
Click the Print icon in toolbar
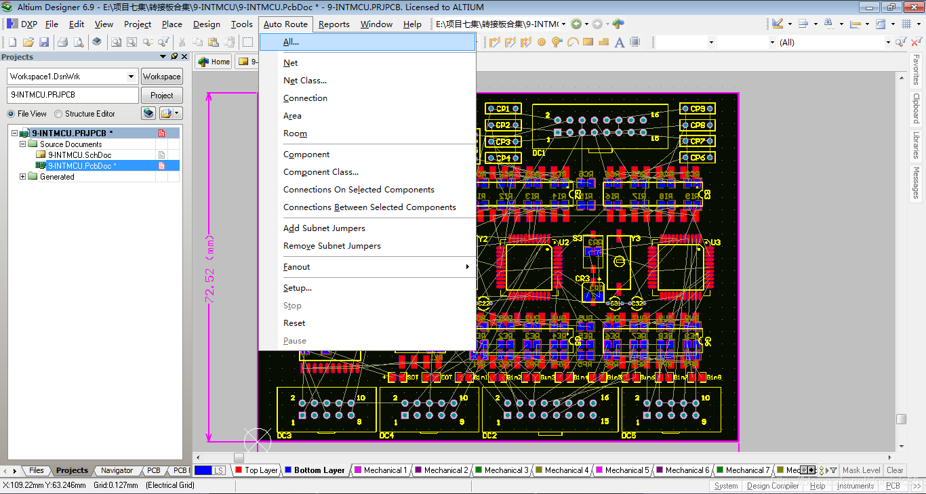[62, 42]
